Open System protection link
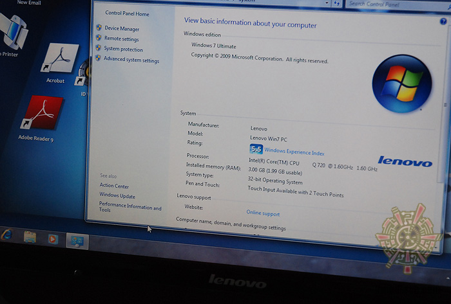 click(123, 49)
